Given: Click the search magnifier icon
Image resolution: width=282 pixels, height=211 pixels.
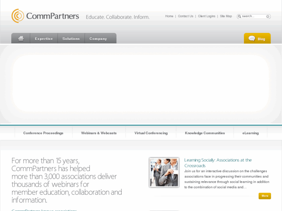Looking at the screenshot, I should pyautogui.click(x=239, y=16).
